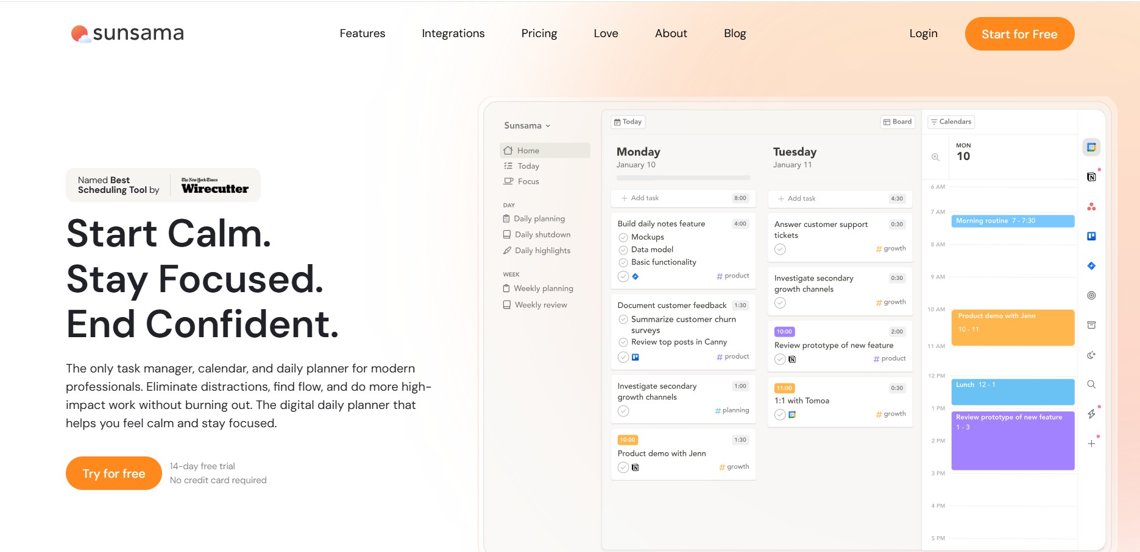Click the moon shutdown icon in the right rail
1140x552 pixels.
coord(1091,355)
